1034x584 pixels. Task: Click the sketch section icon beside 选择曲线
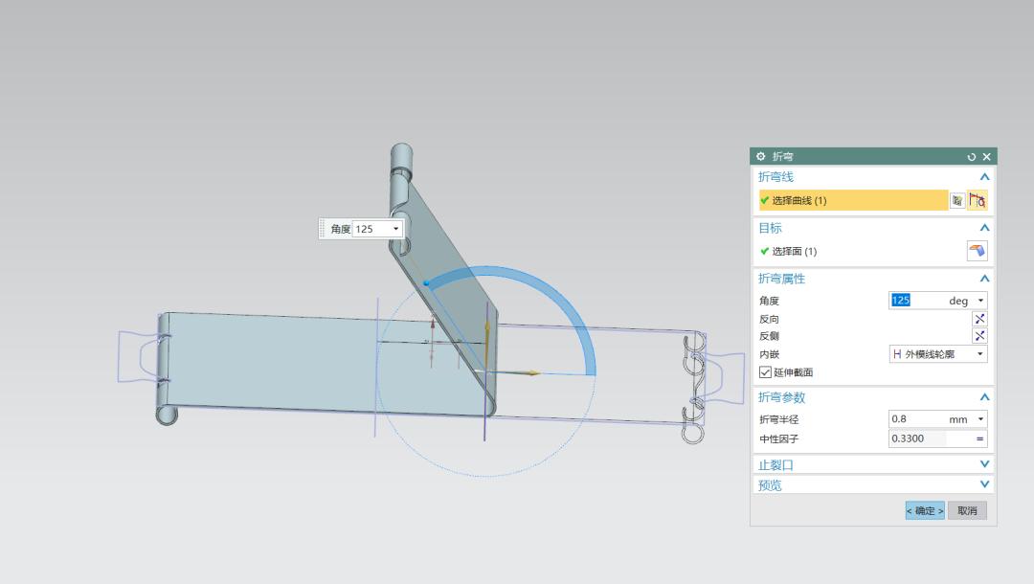(x=957, y=200)
